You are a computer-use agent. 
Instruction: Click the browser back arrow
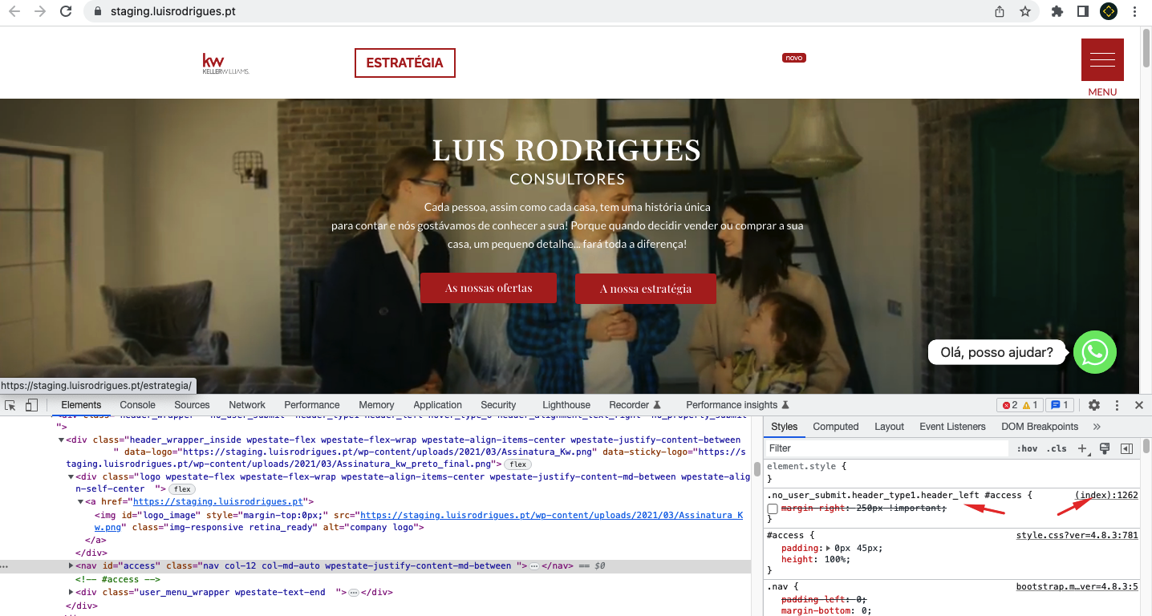[x=16, y=11]
